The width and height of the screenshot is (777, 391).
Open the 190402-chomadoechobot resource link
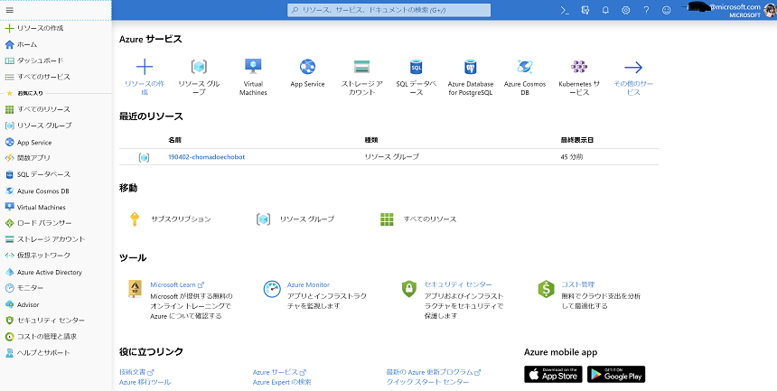point(206,157)
